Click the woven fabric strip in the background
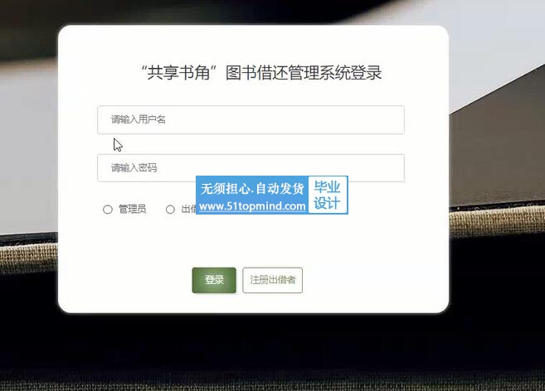 click(x=497, y=222)
